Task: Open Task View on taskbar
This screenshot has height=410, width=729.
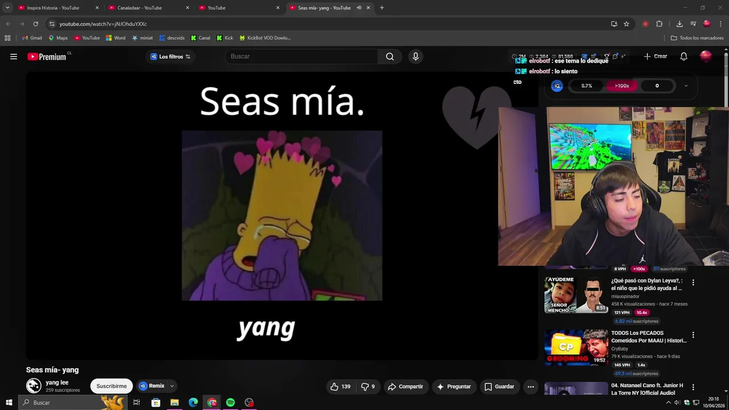Action: (137, 403)
